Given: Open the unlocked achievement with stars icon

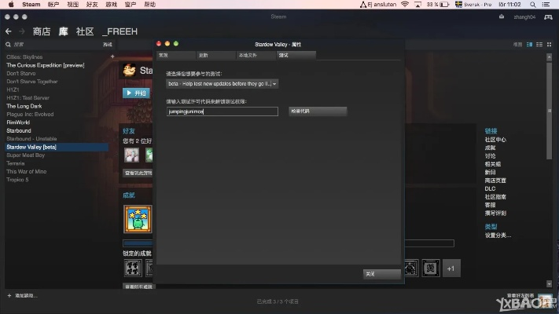Looking at the screenshot, I should coord(138,219).
